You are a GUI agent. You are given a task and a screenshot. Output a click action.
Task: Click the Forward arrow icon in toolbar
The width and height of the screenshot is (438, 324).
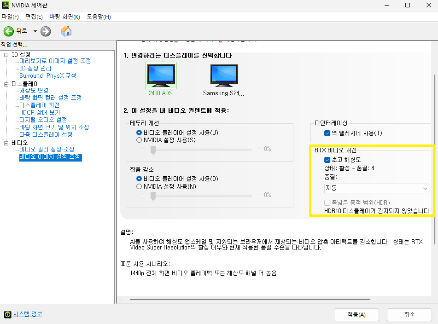(46, 31)
